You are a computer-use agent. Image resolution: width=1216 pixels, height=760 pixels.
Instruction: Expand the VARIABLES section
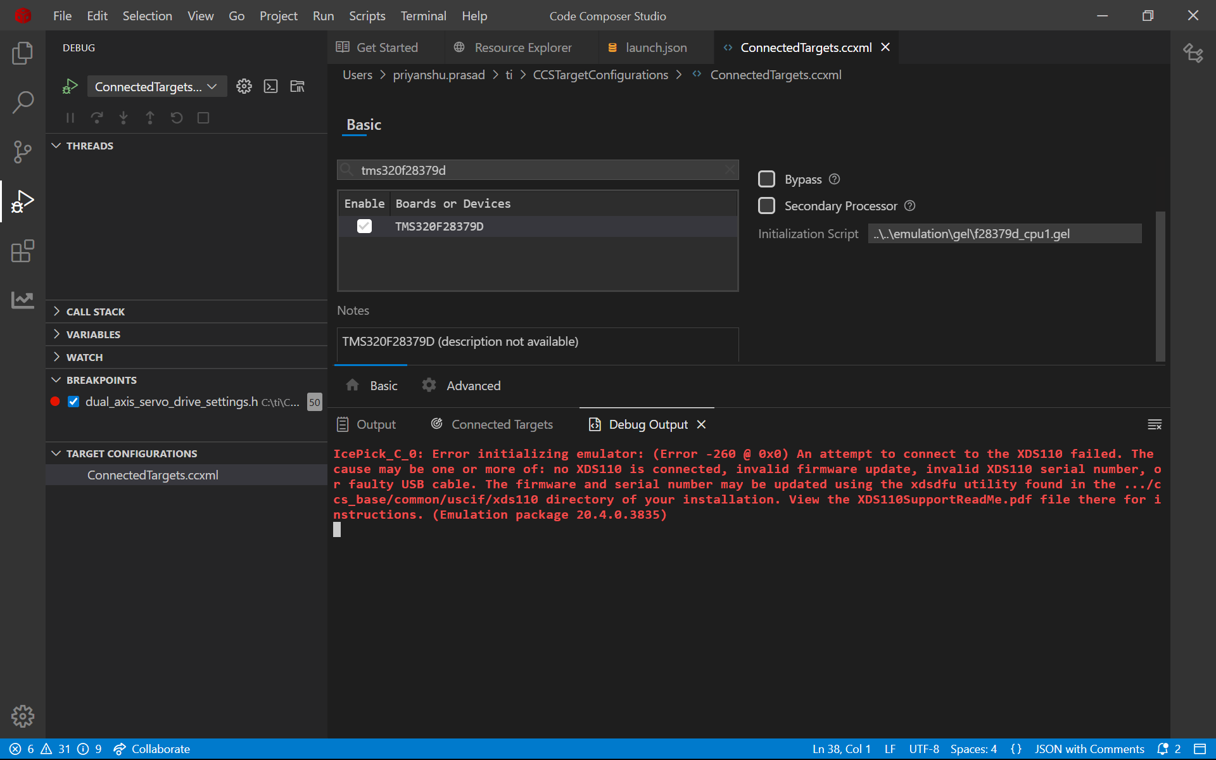click(x=186, y=334)
